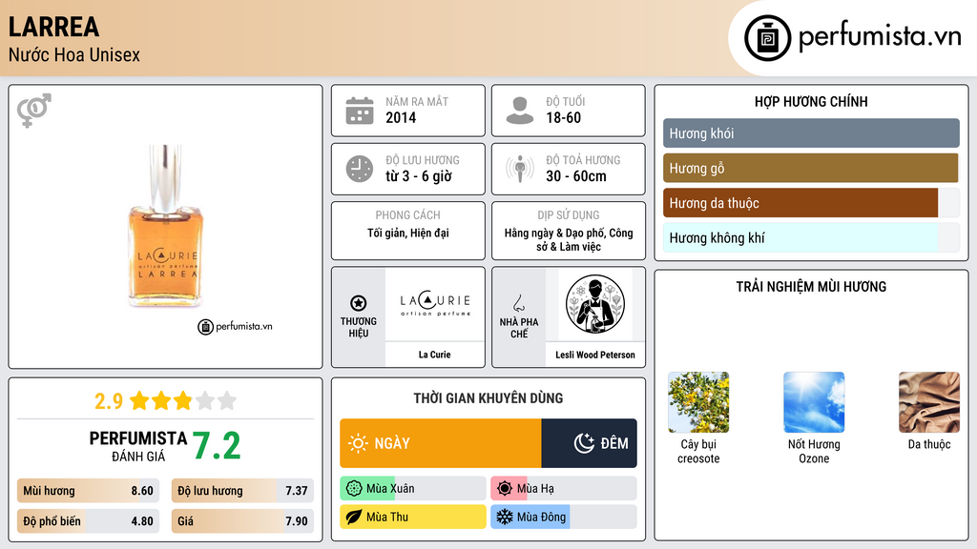
Task: Click the Nước Hoa Unisex subtitle
Action: [x=74, y=54]
